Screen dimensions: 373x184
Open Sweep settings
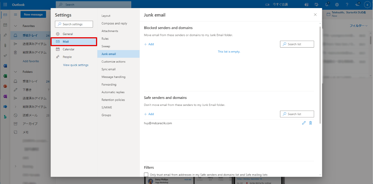119,46
